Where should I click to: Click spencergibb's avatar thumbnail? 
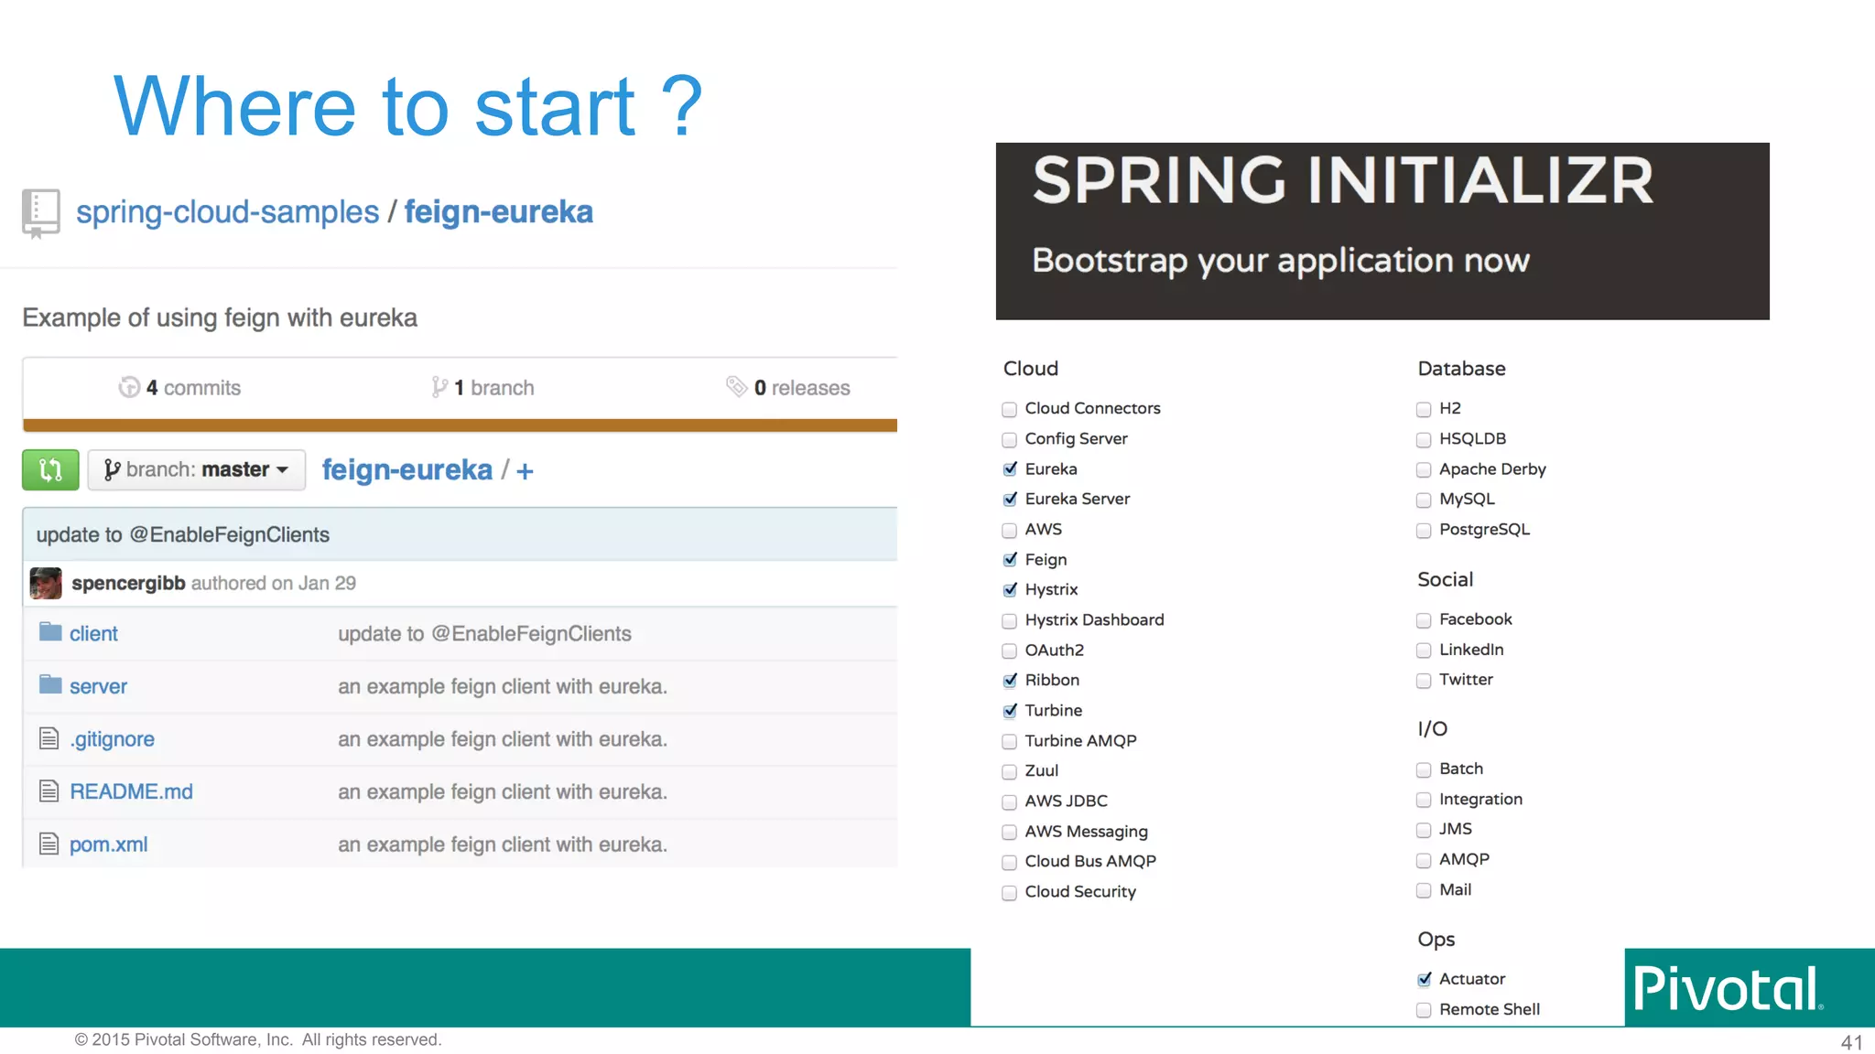point(46,584)
